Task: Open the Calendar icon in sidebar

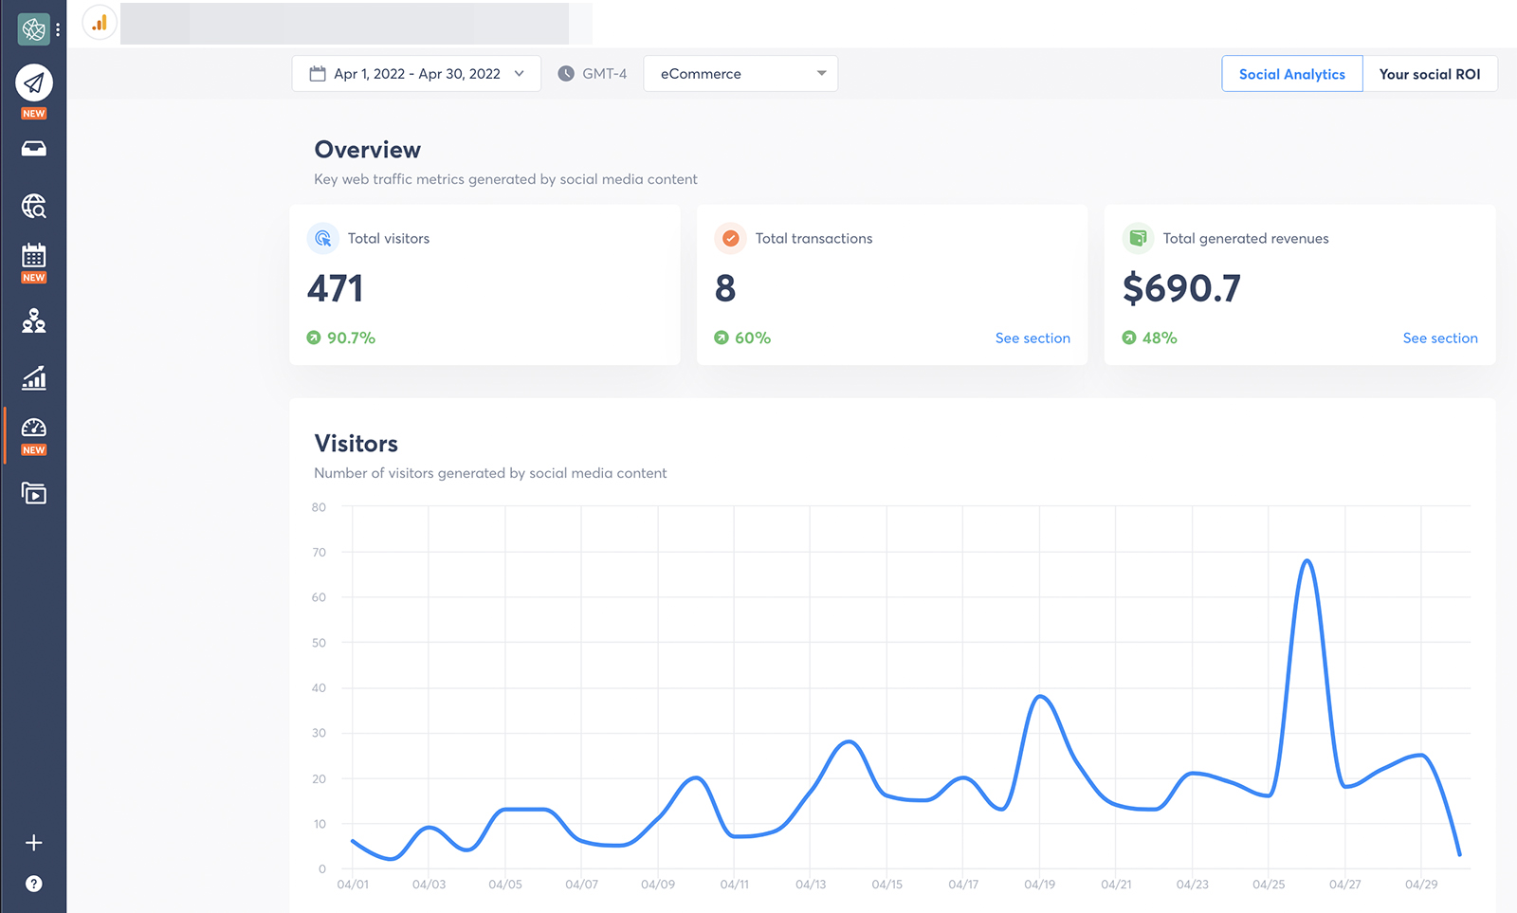Action: 34,255
